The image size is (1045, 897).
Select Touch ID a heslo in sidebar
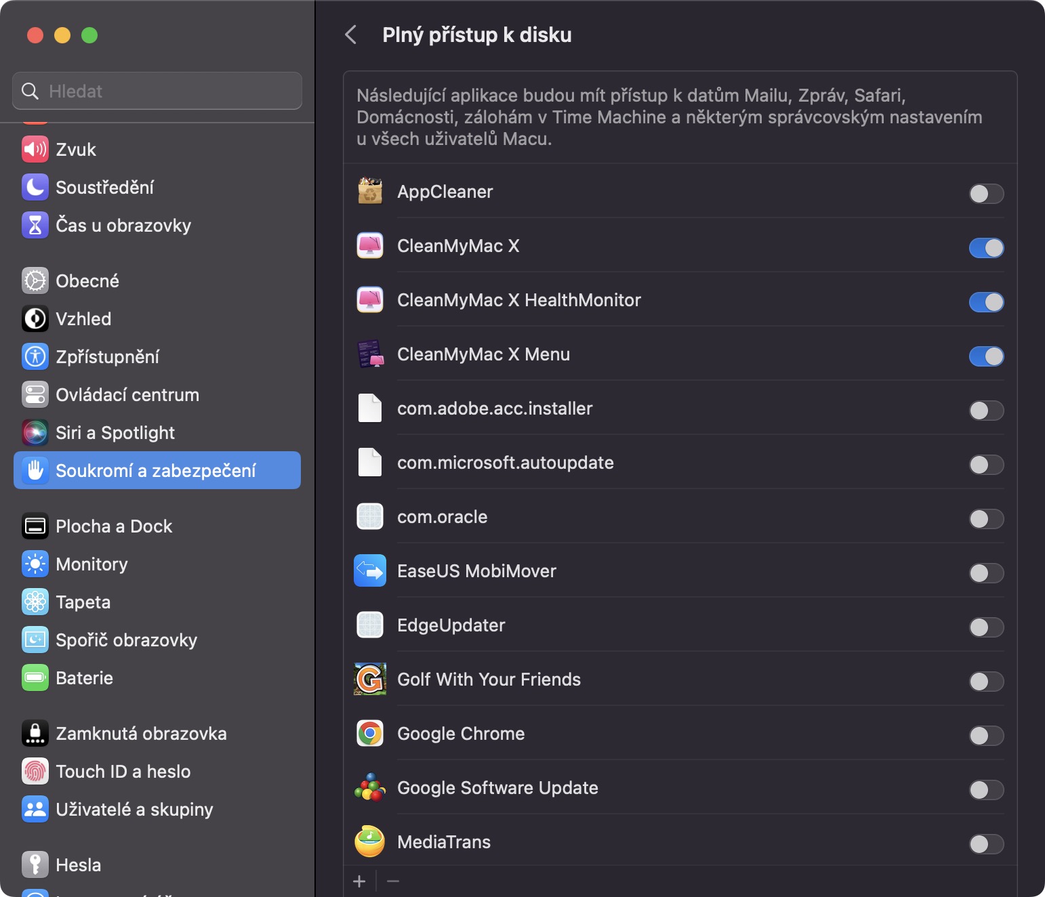coord(123,772)
